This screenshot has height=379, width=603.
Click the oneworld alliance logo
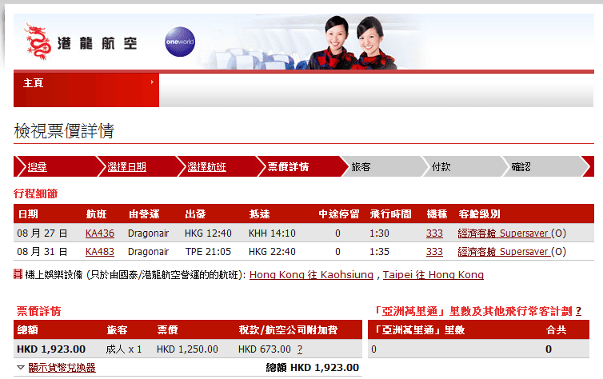178,42
